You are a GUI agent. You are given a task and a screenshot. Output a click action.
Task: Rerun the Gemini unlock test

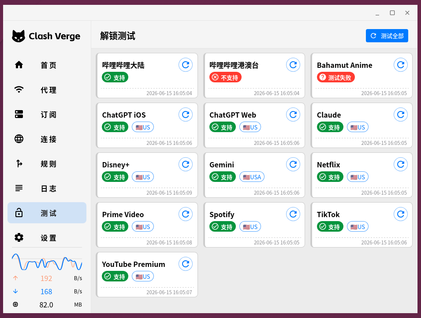(293, 164)
